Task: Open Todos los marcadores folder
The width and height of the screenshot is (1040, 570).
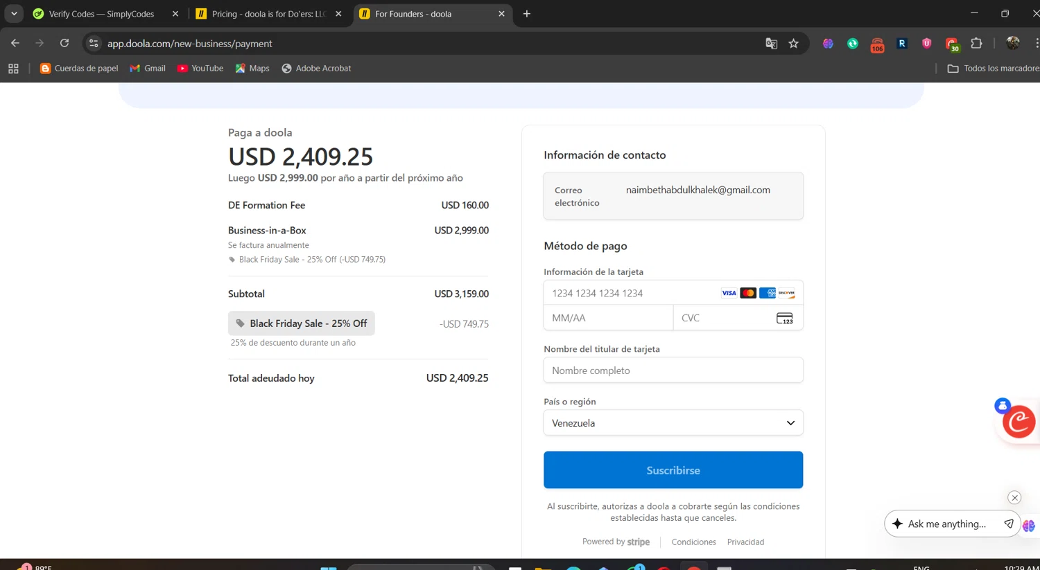Action: pyautogui.click(x=993, y=69)
